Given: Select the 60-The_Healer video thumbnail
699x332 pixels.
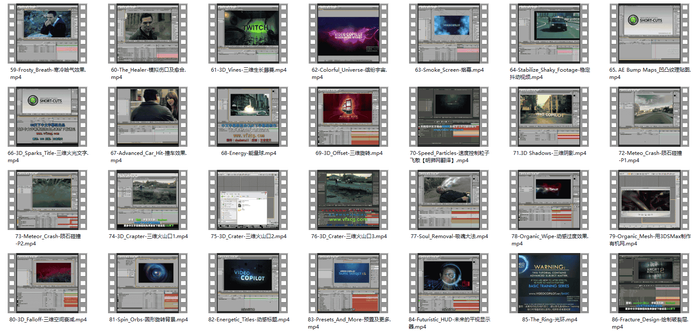Looking at the screenshot, I should (148, 34).
